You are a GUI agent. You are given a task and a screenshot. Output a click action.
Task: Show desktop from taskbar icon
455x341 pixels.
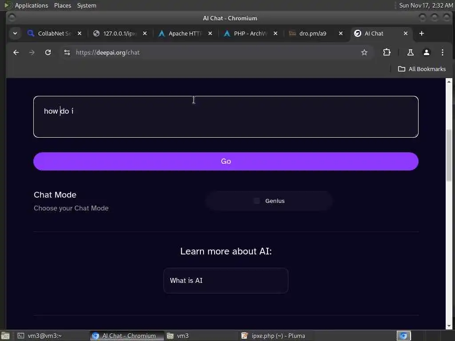(x=5, y=336)
